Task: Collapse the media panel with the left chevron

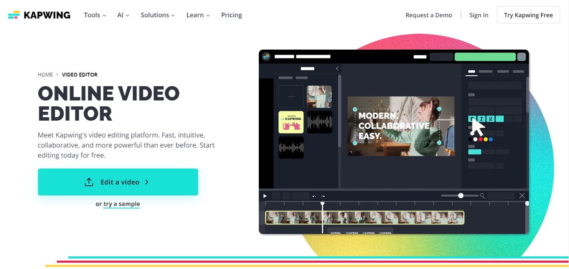Action: [337, 69]
